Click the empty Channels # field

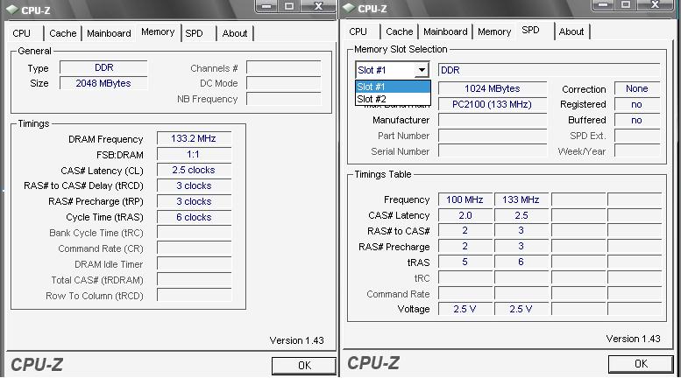point(284,67)
